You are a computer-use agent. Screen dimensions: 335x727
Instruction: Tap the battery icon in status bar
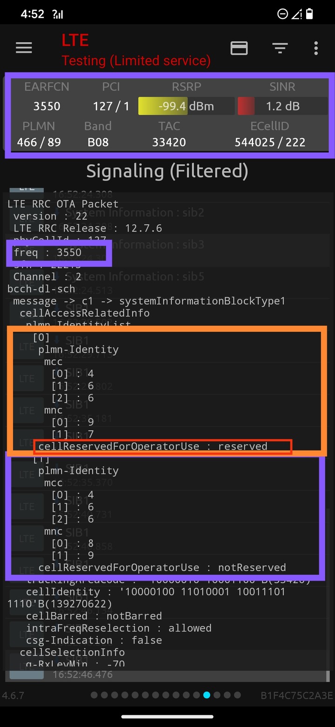[309, 14]
